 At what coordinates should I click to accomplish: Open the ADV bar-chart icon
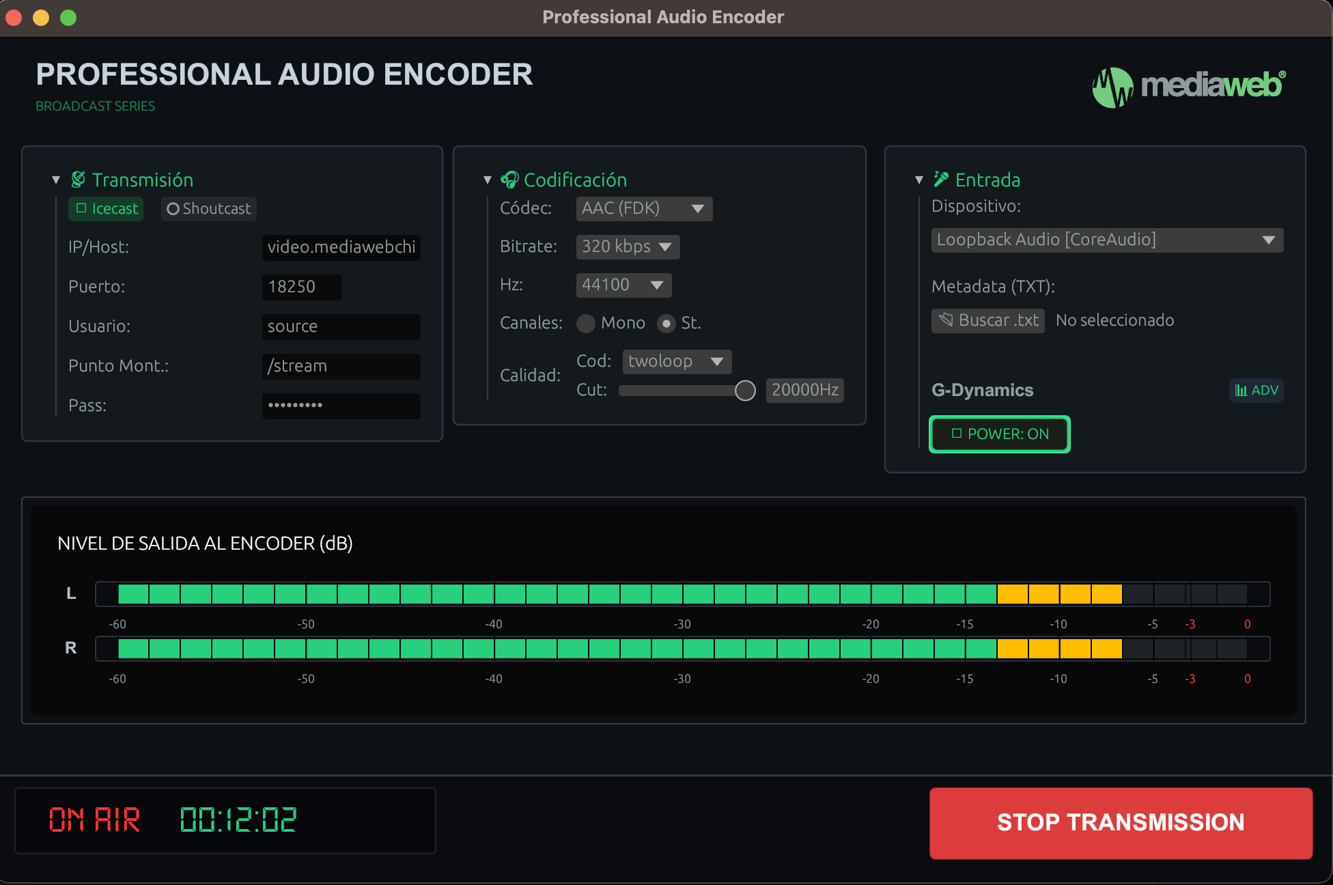tap(1242, 390)
